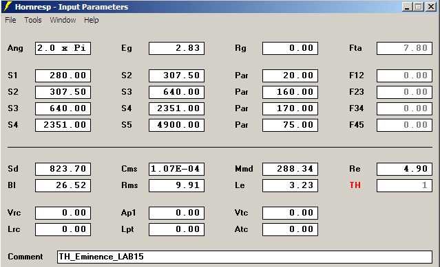Open the Help menu
Image resolution: width=440 pixels, height=267 pixels.
coord(92,20)
